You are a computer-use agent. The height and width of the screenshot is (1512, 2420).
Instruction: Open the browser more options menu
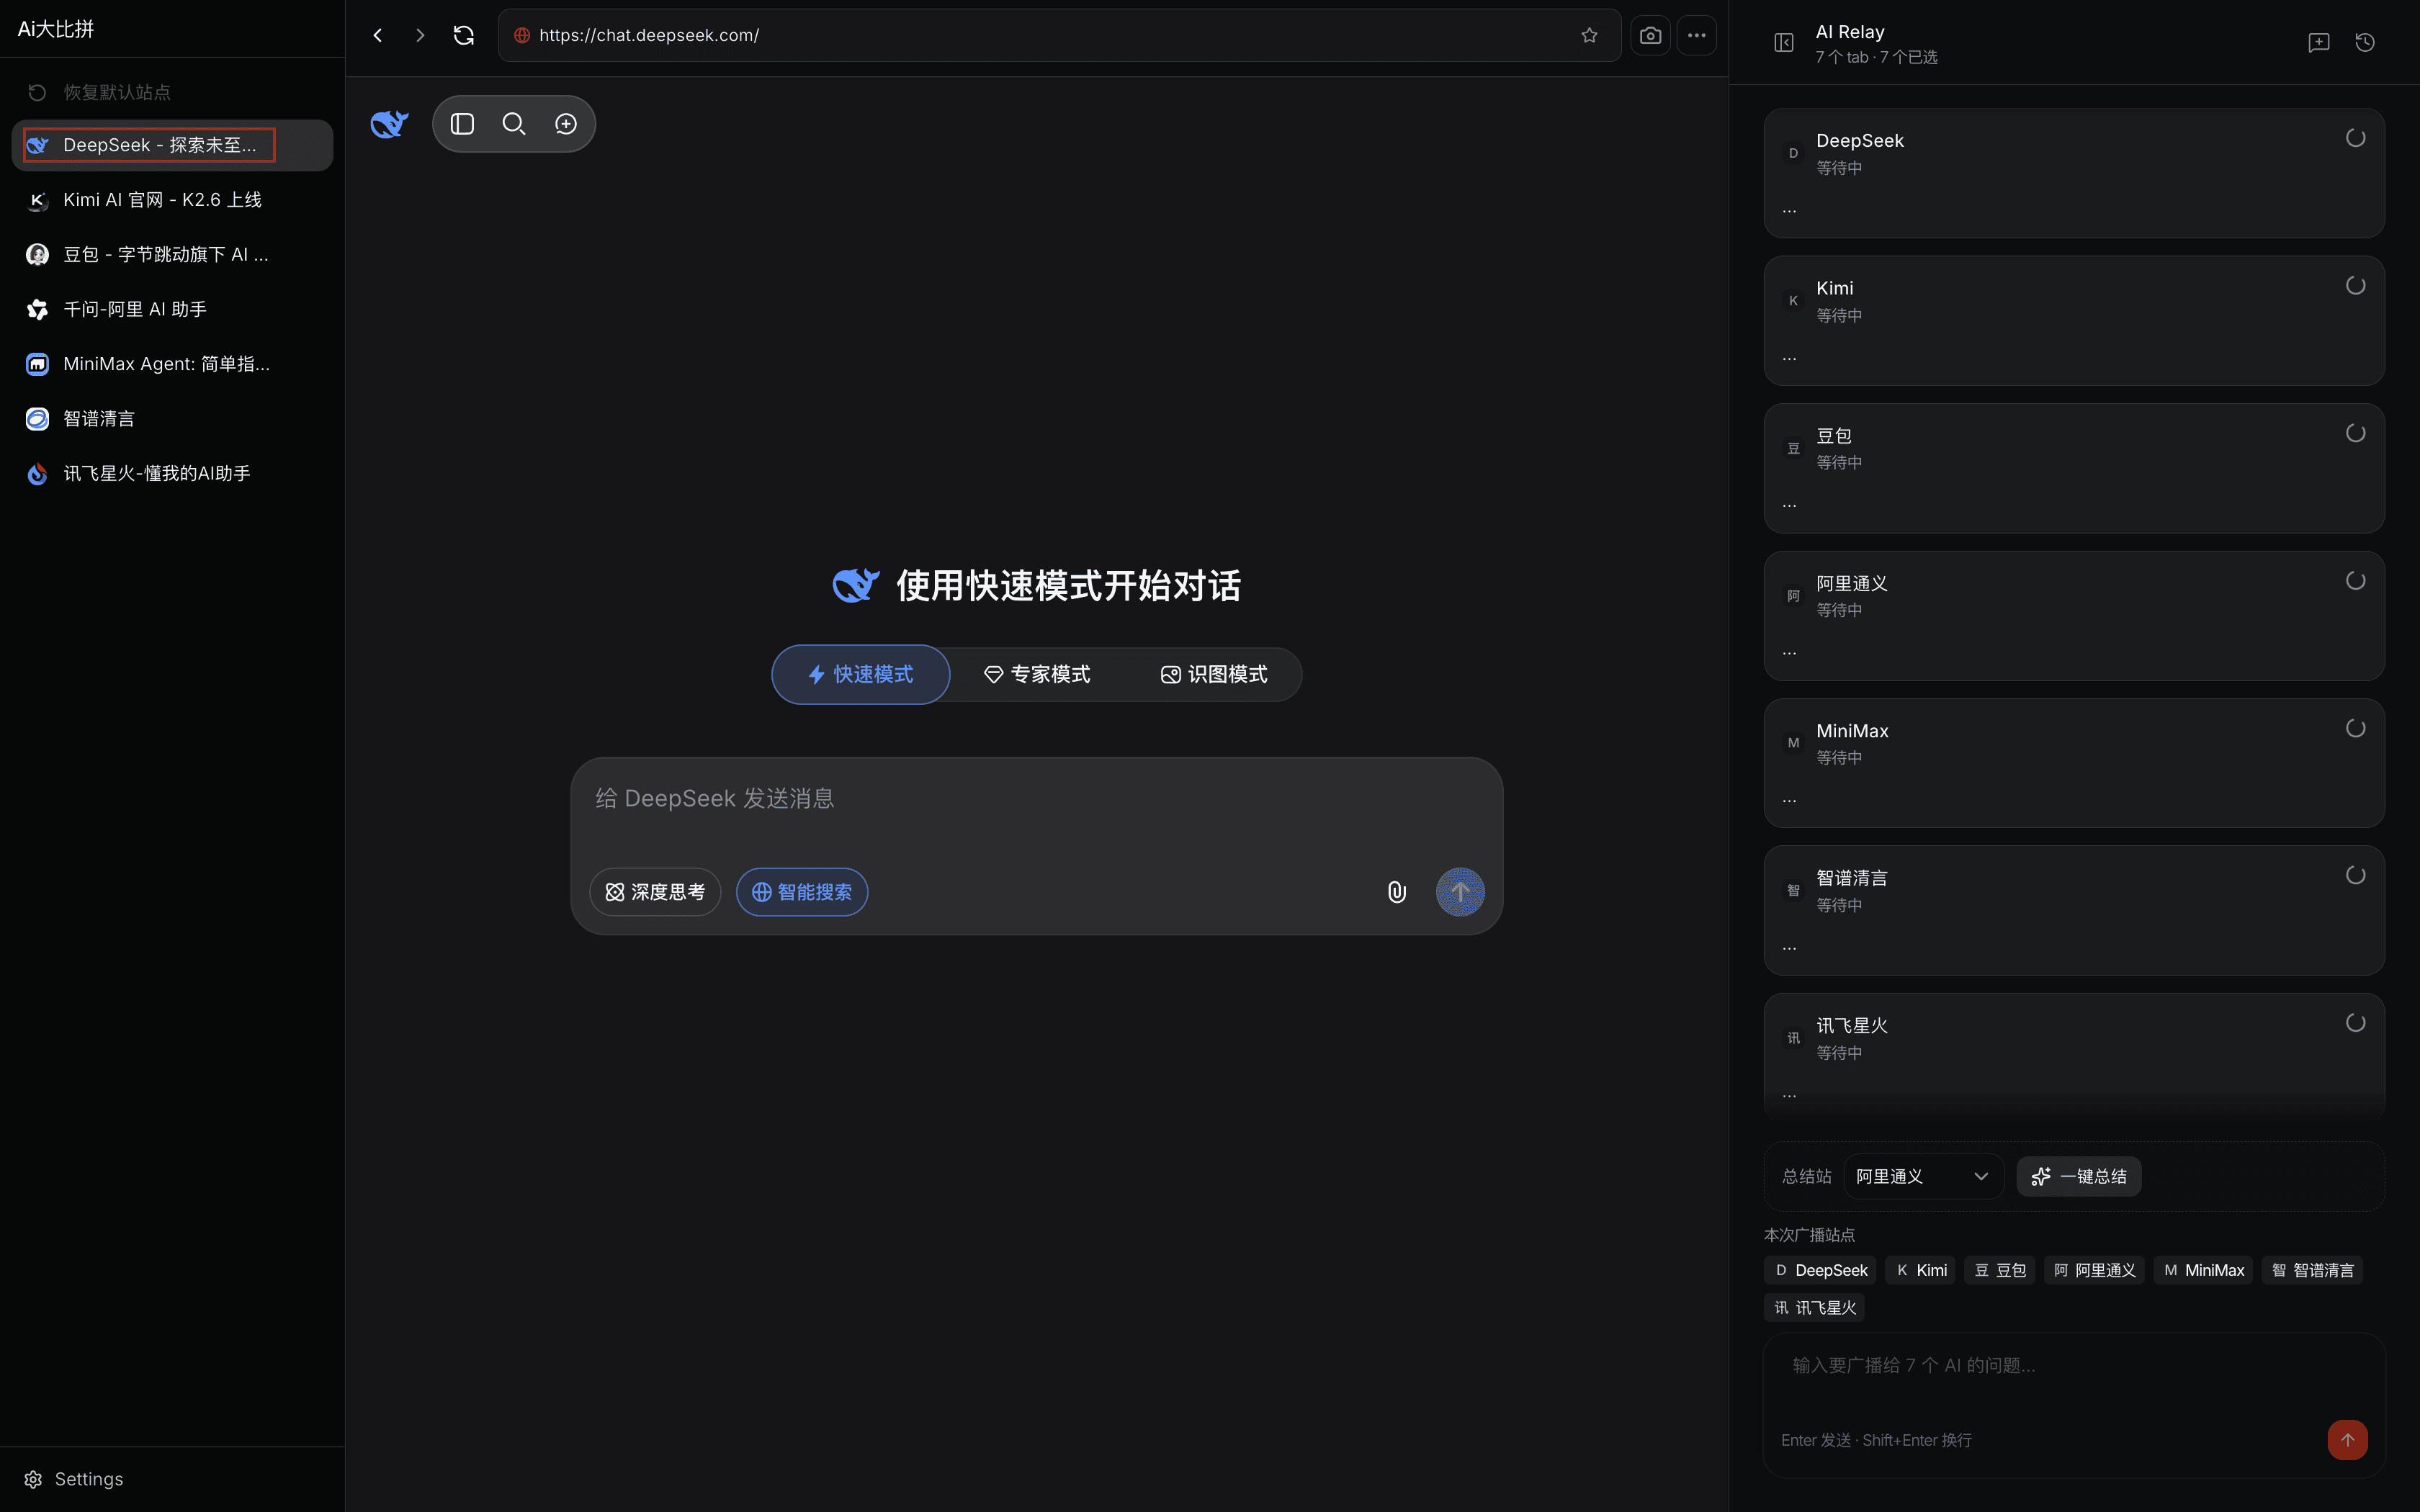(x=1697, y=35)
